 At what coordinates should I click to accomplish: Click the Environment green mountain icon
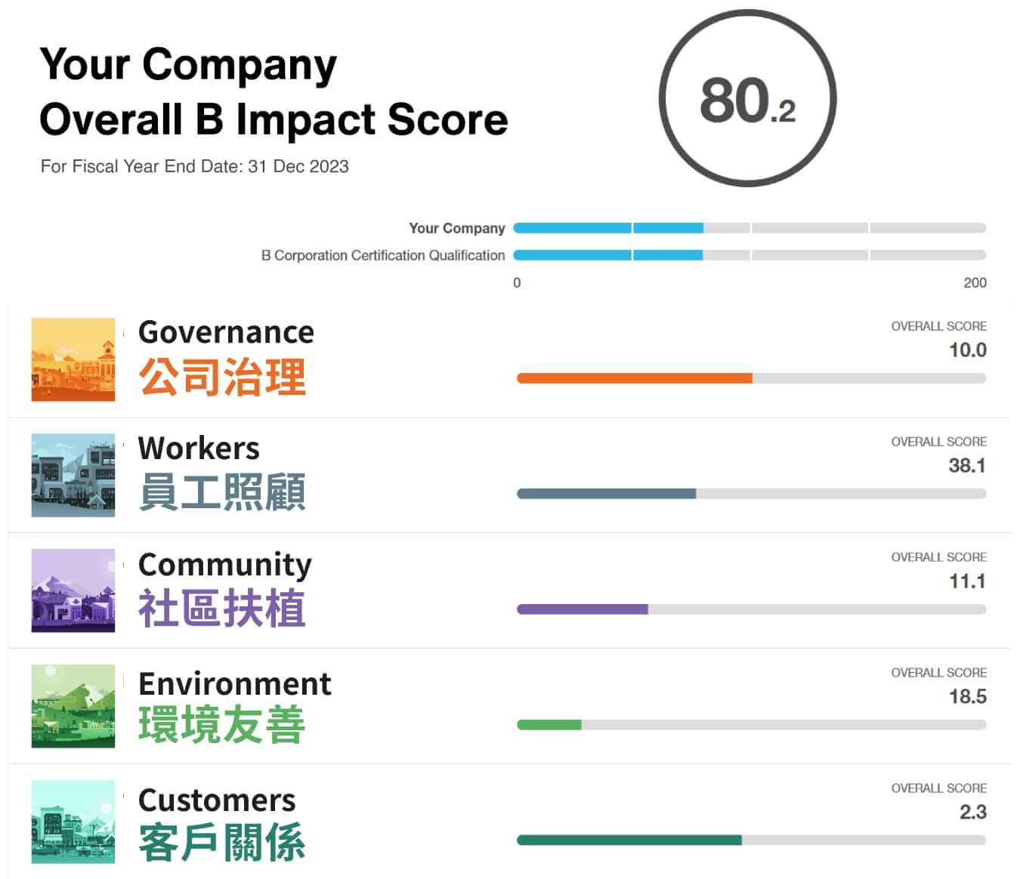tap(73, 706)
